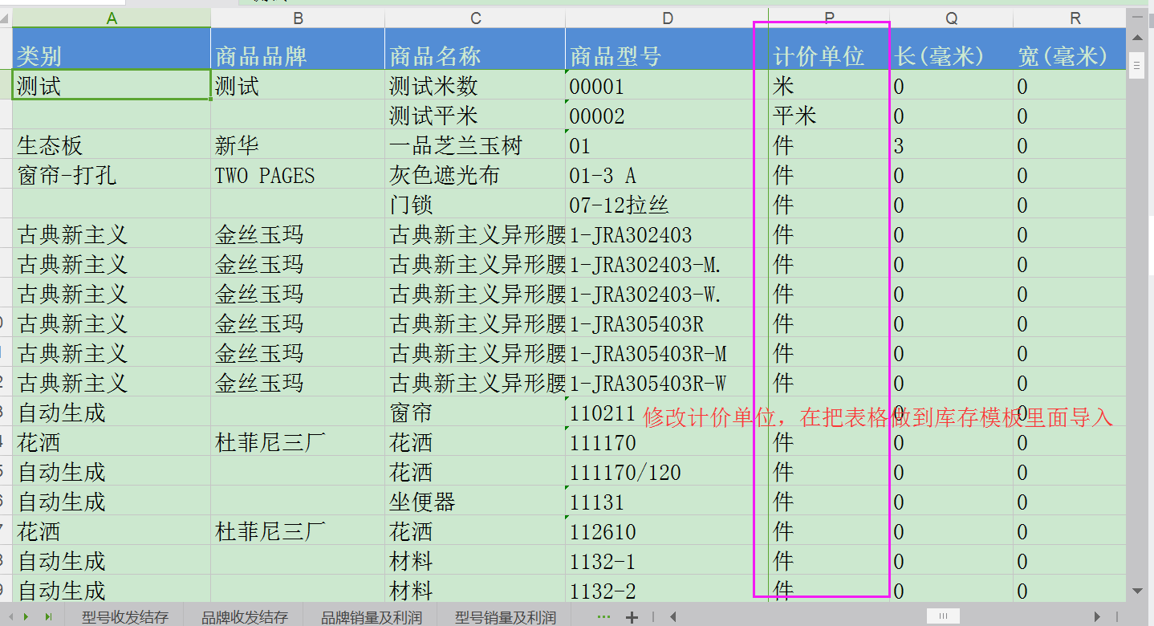Select model cell 1-JRA305403R-M
This screenshot has width=1154, height=626.
[667, 352]
